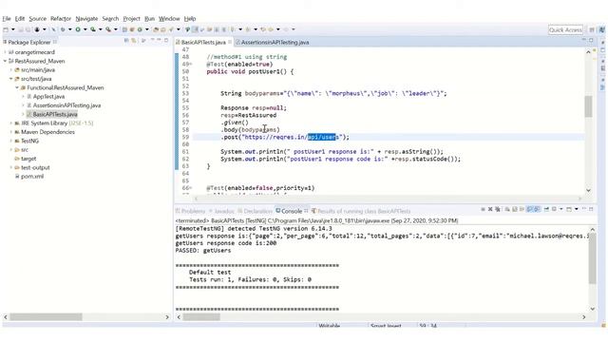Maximize the Console view panel
Screen dimensions: 608x342
[591, 209]
